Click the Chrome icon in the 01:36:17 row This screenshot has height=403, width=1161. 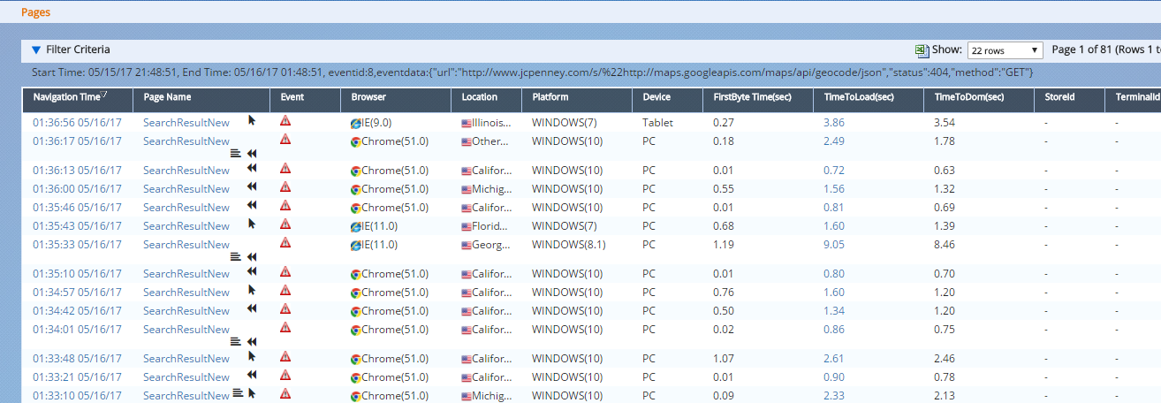pyautogui.click(x=355, y=141)
